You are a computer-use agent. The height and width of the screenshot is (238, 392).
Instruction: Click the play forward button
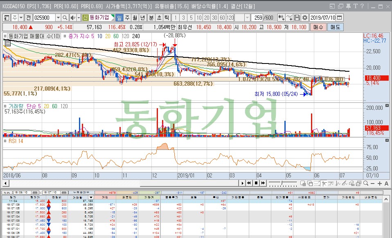242,183
